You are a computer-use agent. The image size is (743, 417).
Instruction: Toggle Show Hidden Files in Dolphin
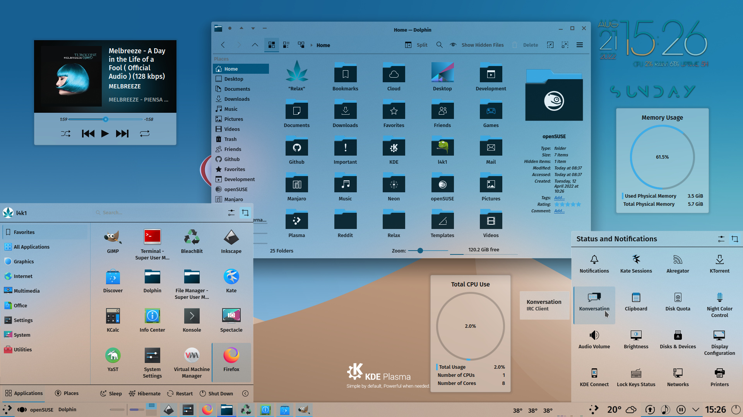pyautogui.click(x=477, y=45)
